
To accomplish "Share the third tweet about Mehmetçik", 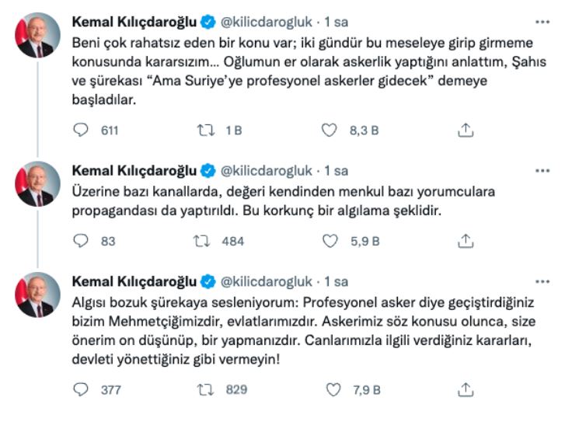I will 466,389.
